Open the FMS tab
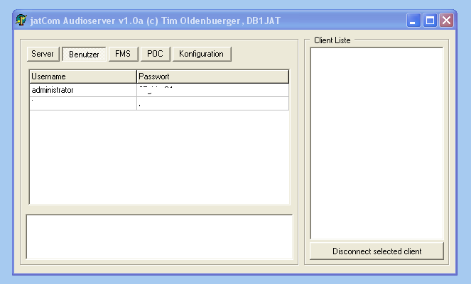This screenshot has width=471, height=284. pyautogui.click(x=122, y=54)
